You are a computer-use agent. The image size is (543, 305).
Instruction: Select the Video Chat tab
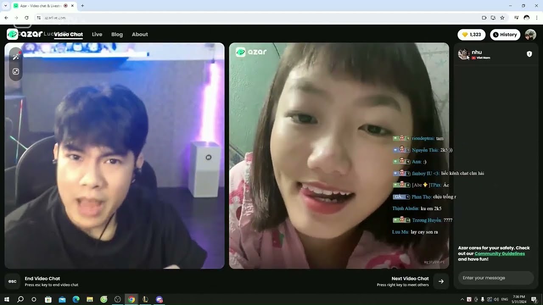point(68,34)
